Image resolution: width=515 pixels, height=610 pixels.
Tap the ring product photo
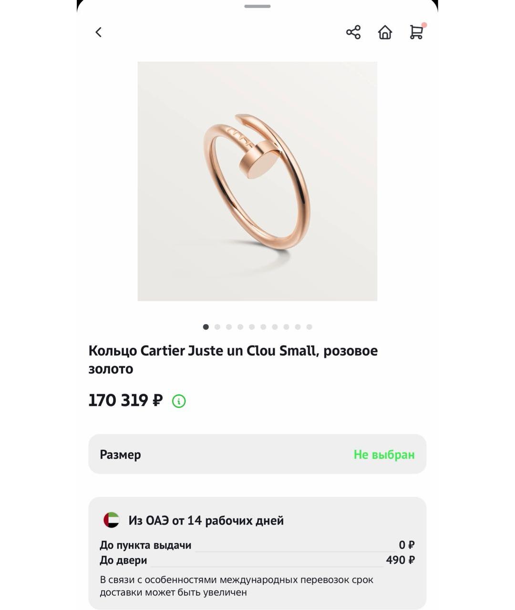tap(257, 180)
